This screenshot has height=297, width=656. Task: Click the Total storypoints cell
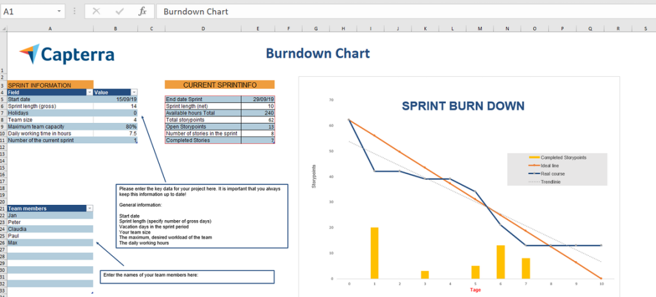(x=203, y=120)
